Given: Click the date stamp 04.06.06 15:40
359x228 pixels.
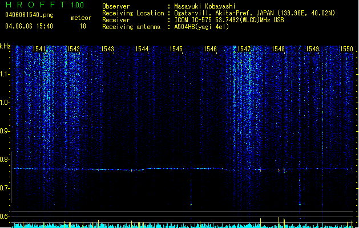Looking at the screenshot, I should coord(29,26).
